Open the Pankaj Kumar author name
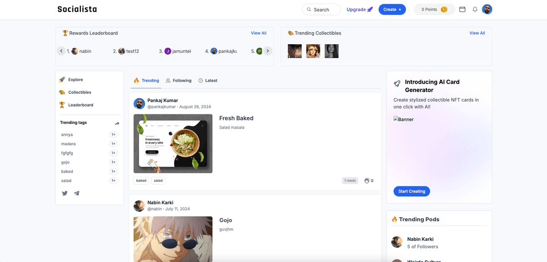The height and width of the screenshot is (262, 547). coord(163,100)
